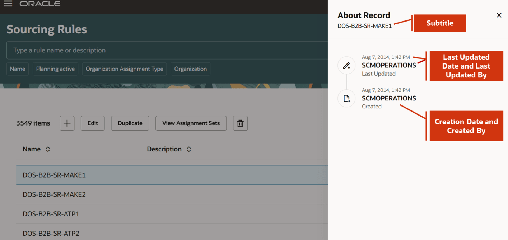Open the hamburger navigation menu
This screenshot has height=240, width=508.
point(8,4)
